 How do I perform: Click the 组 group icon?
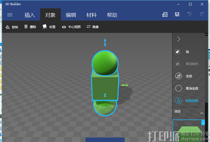click(x=178, y=51)
